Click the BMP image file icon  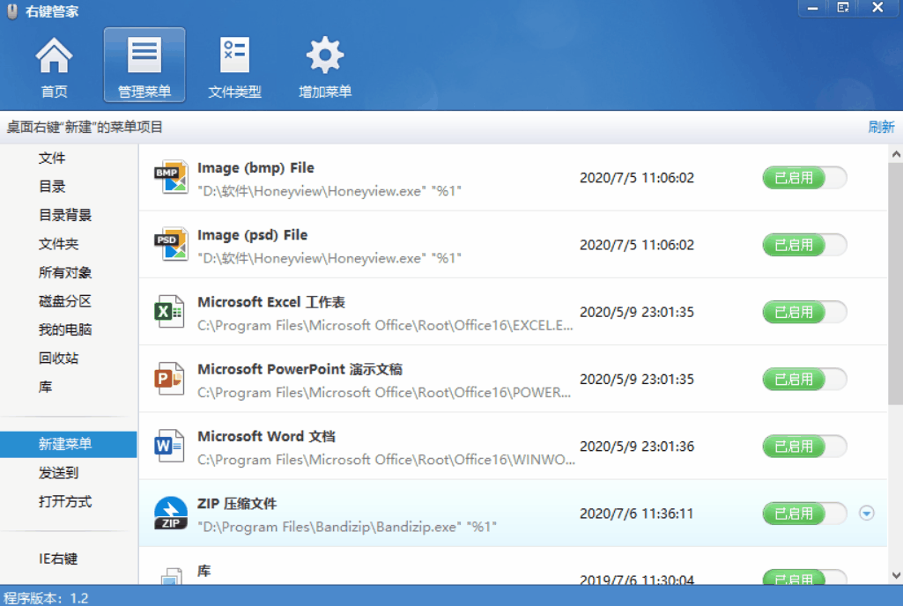174,176
